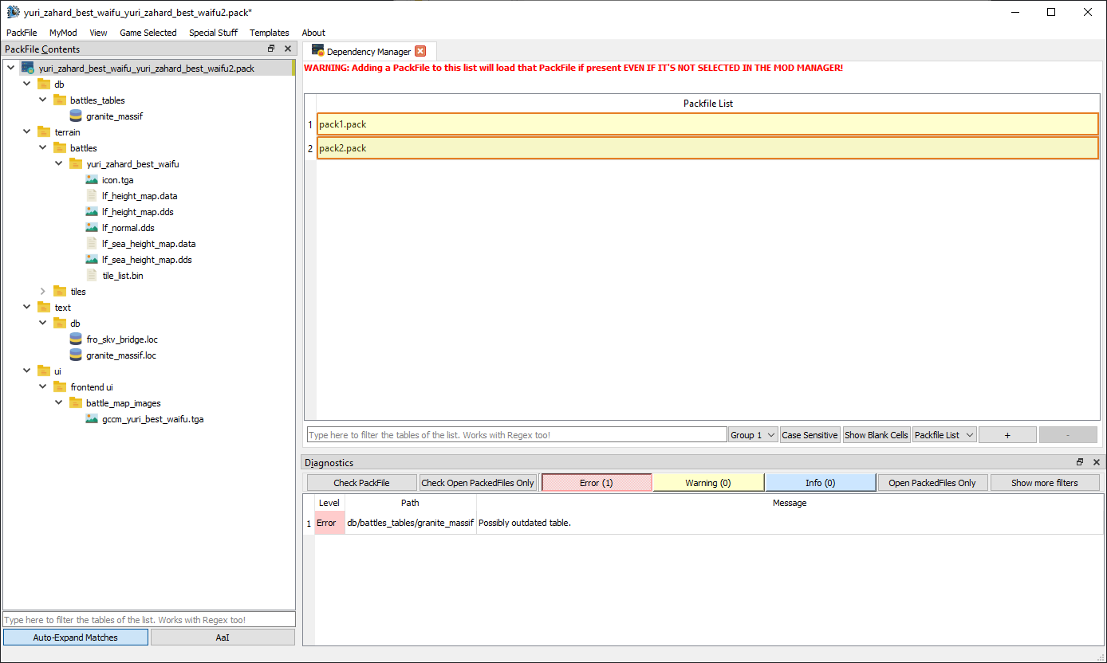Toggle Open PackedFiles Only filter

(x=932, y=483)
